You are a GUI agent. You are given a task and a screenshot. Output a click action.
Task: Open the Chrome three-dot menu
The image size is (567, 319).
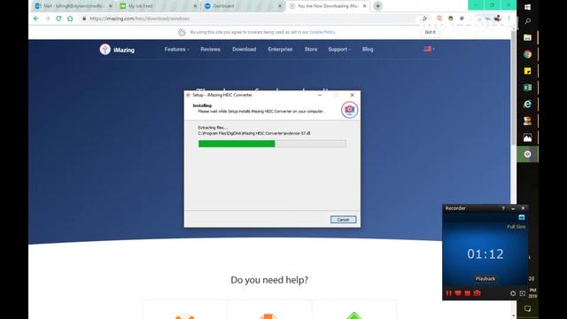pyautogui.click(x=509, y=18)
